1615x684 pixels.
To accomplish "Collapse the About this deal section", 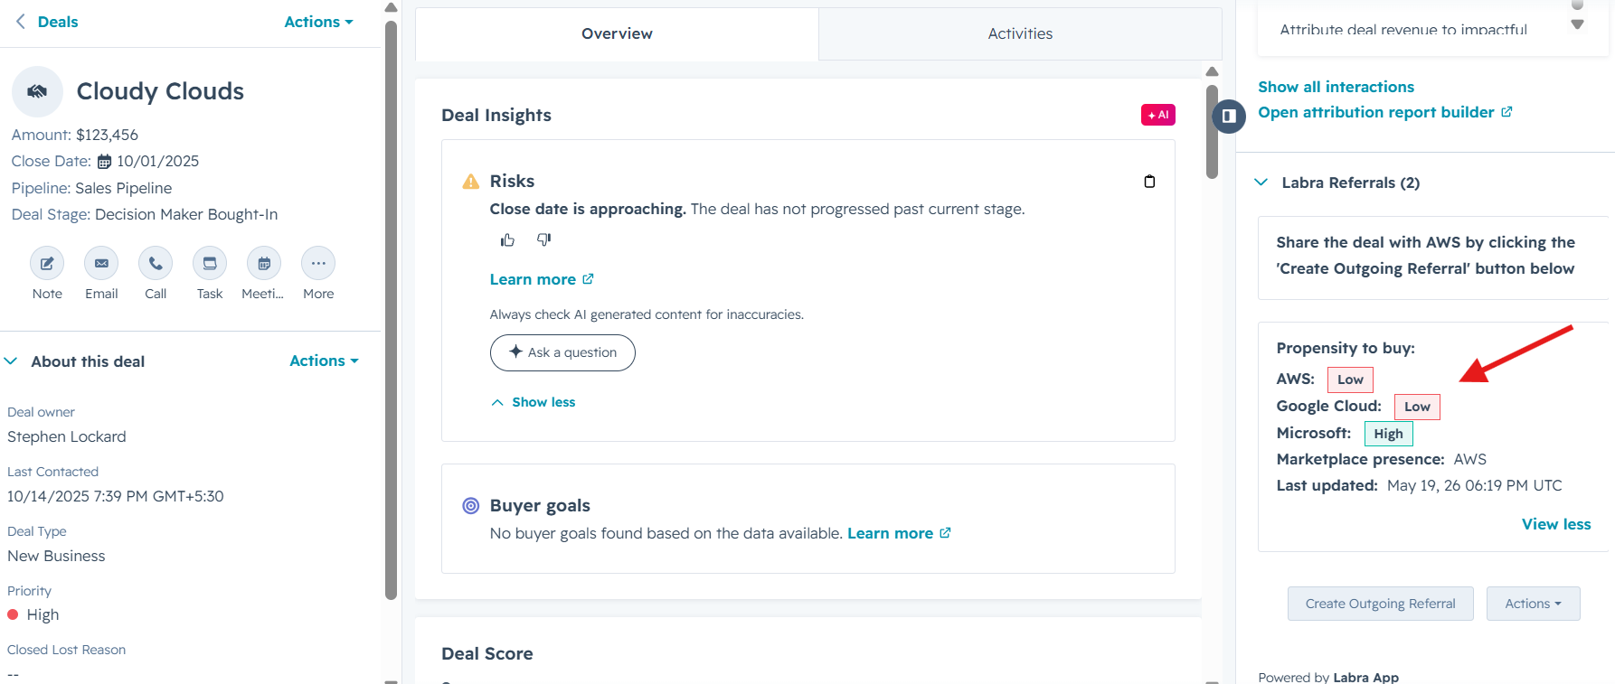I will [x=11, y=361].
